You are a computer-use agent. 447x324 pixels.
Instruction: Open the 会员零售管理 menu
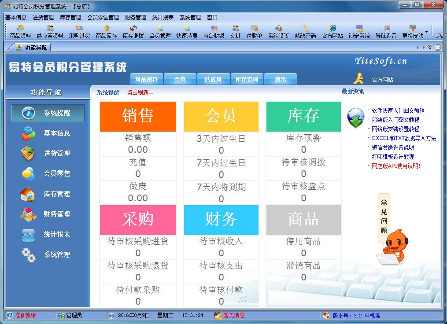[103, 17]
